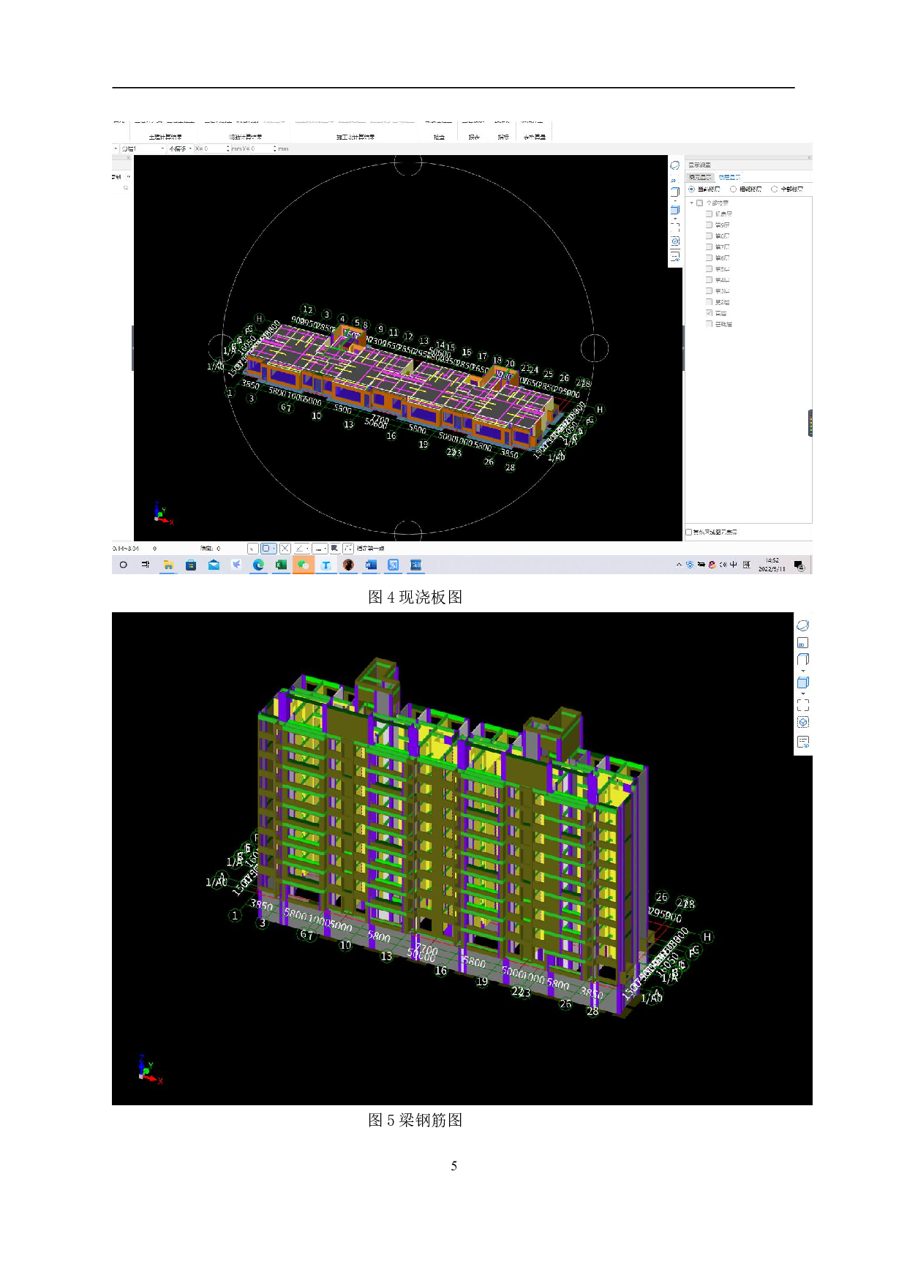907x1283 pixels.
Task: Open Excel from the taskbar
Action: (x=281, y=565)
